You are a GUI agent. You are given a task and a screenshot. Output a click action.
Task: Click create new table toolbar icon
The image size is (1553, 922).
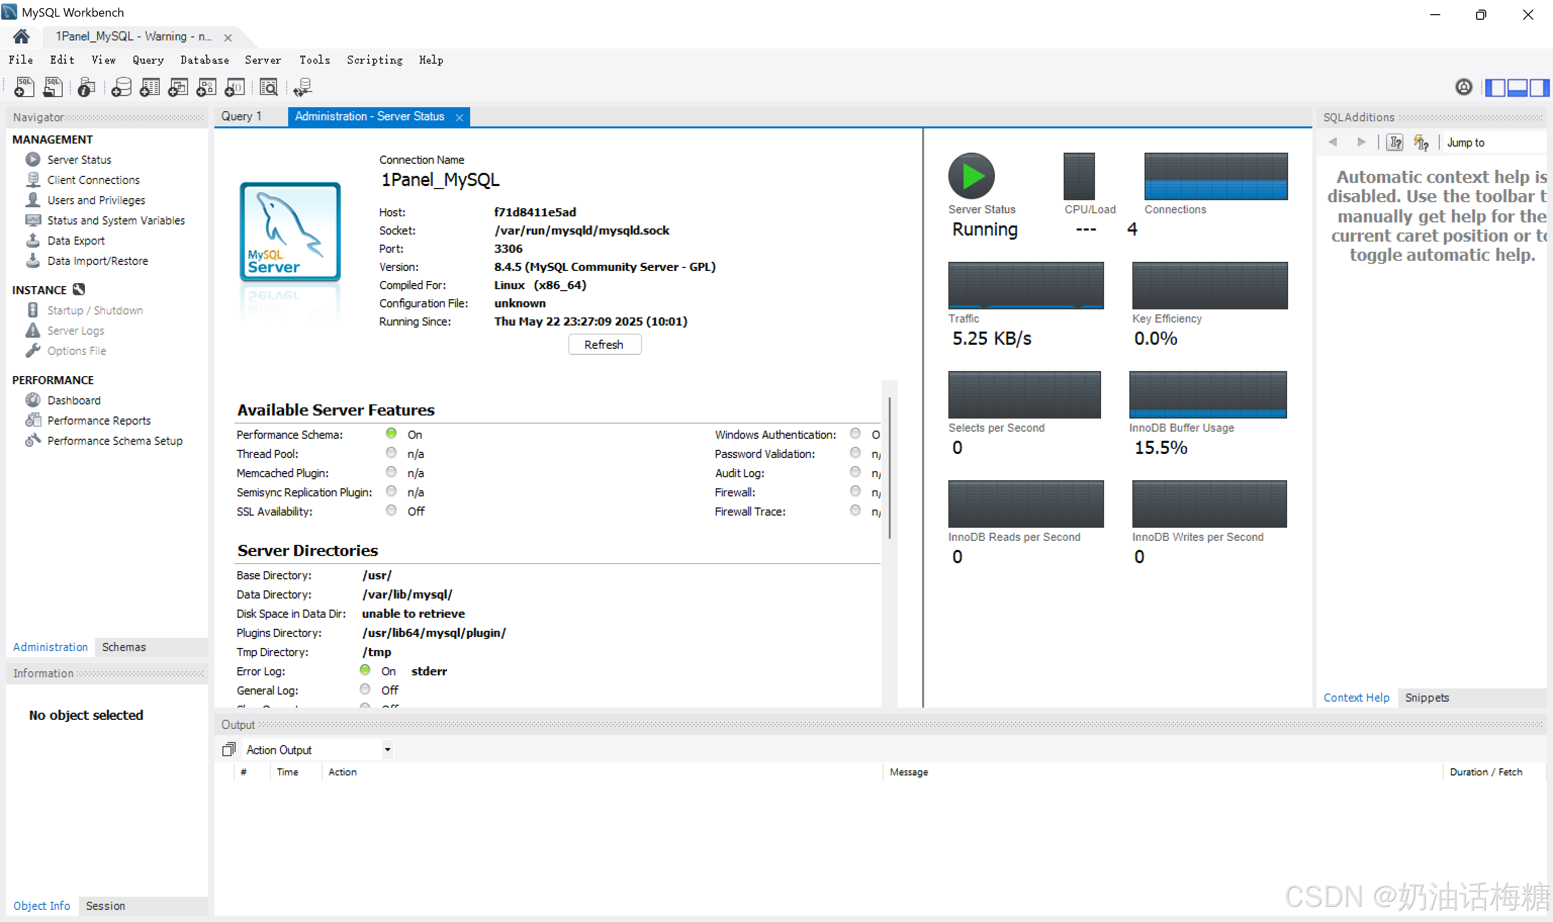(x=150, y=87)
